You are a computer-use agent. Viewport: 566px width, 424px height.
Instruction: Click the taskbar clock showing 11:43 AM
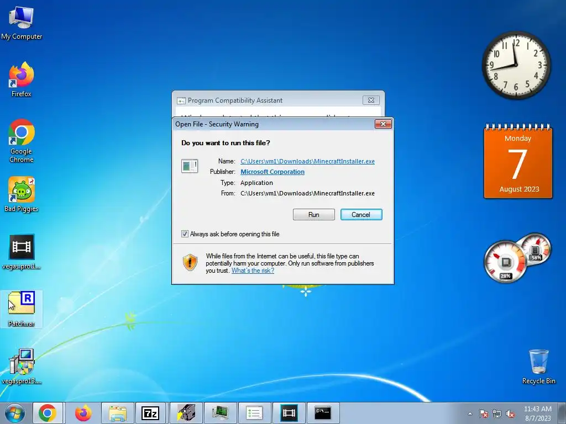(x=538, y=414)
